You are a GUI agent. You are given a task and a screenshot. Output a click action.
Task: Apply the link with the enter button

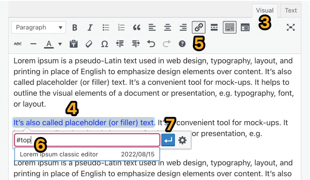click(168, 140)
